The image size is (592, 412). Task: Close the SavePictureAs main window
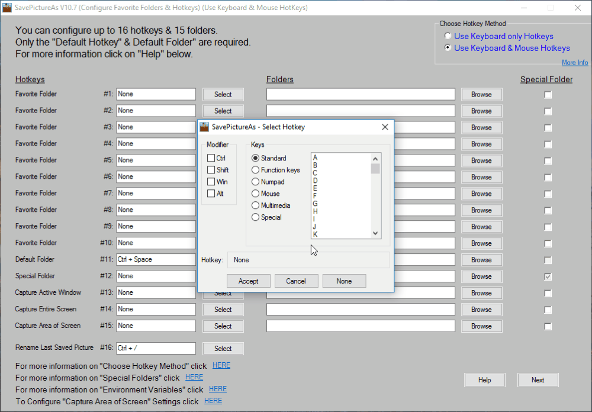tap(578, 8)
